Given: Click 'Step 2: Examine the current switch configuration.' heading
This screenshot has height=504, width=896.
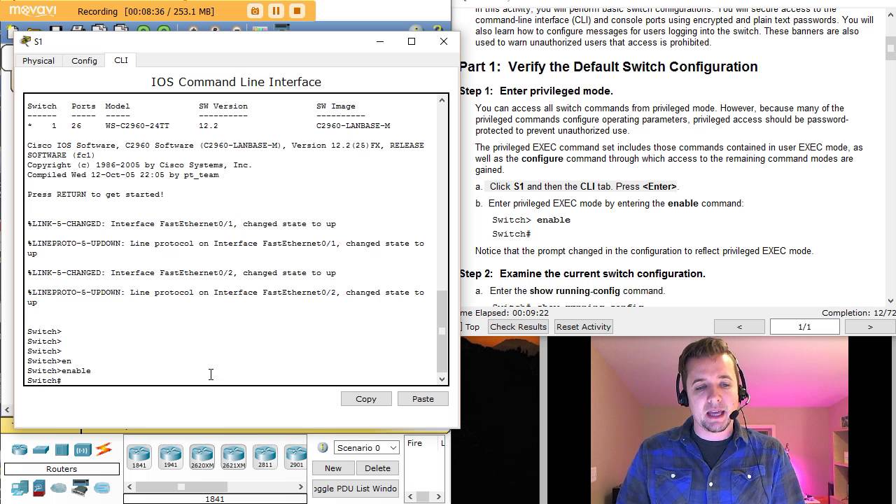Looking at the screenshot, I should pos(582,274).
